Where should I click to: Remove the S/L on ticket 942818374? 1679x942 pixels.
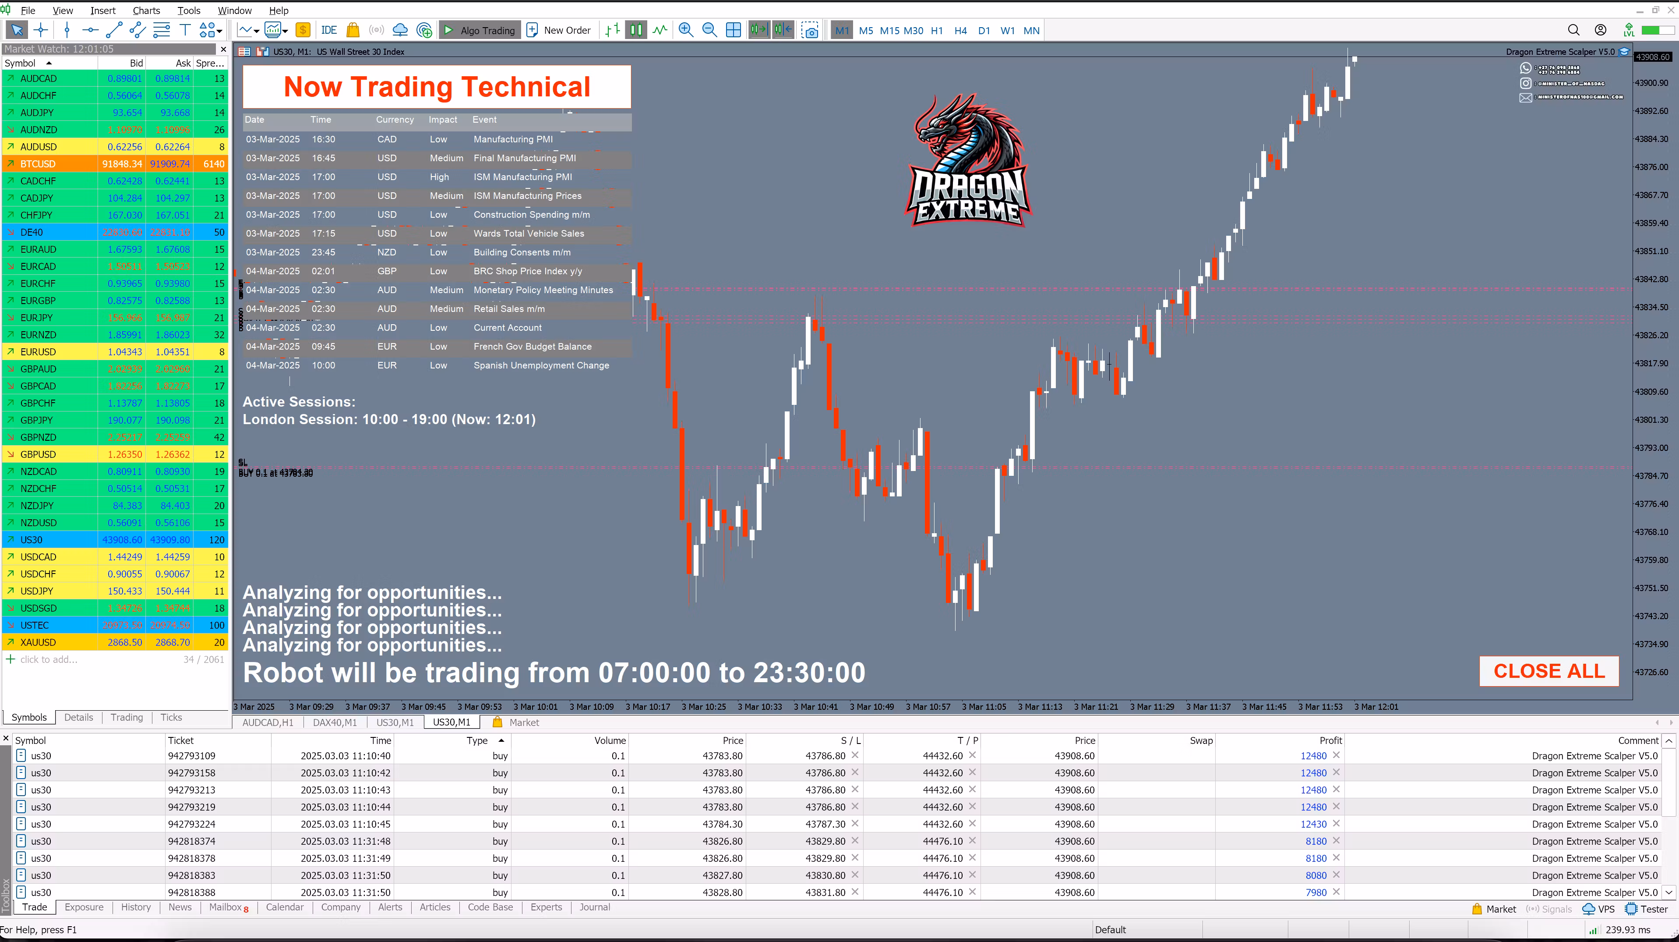854,840
